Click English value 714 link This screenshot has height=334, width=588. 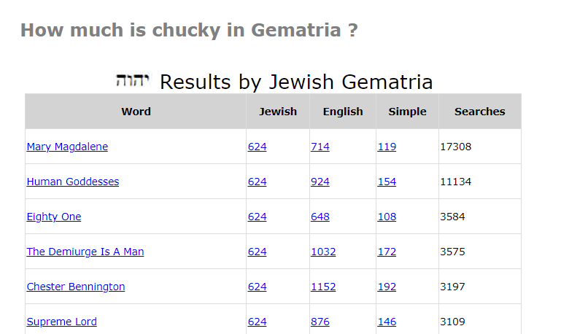[320, 147]
